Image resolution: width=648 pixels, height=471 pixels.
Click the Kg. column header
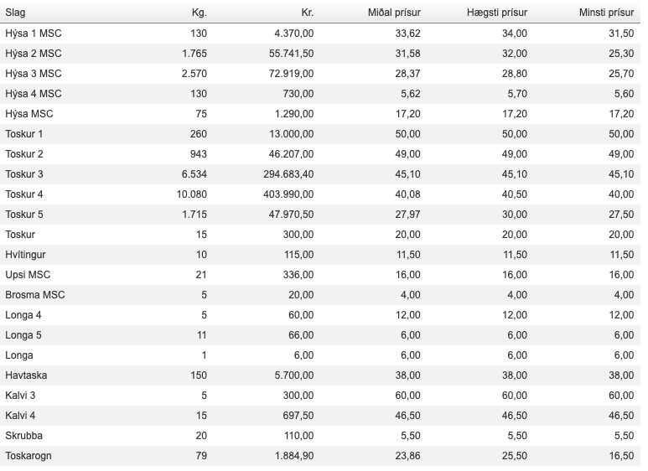pyautogui.click(x=198, y=13)
